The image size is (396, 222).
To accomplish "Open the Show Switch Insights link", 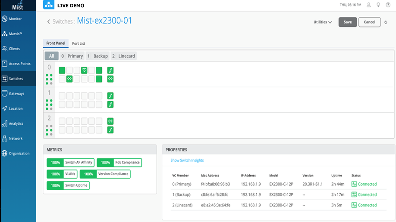I will [x=187, y=160].
